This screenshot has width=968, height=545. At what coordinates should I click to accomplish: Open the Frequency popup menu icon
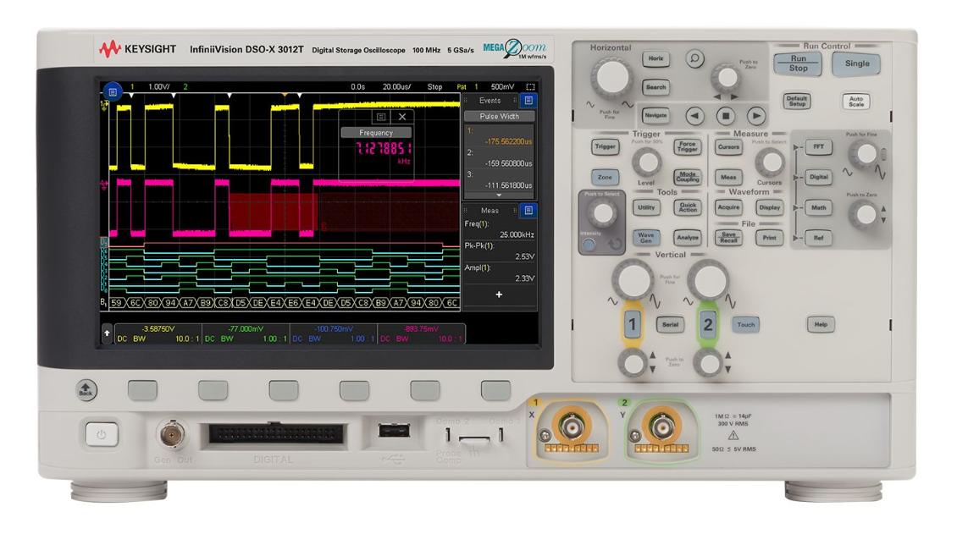coord(381,117)
